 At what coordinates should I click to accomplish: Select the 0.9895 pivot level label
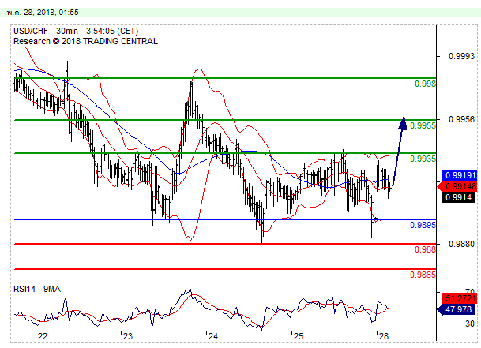point(423,225)
